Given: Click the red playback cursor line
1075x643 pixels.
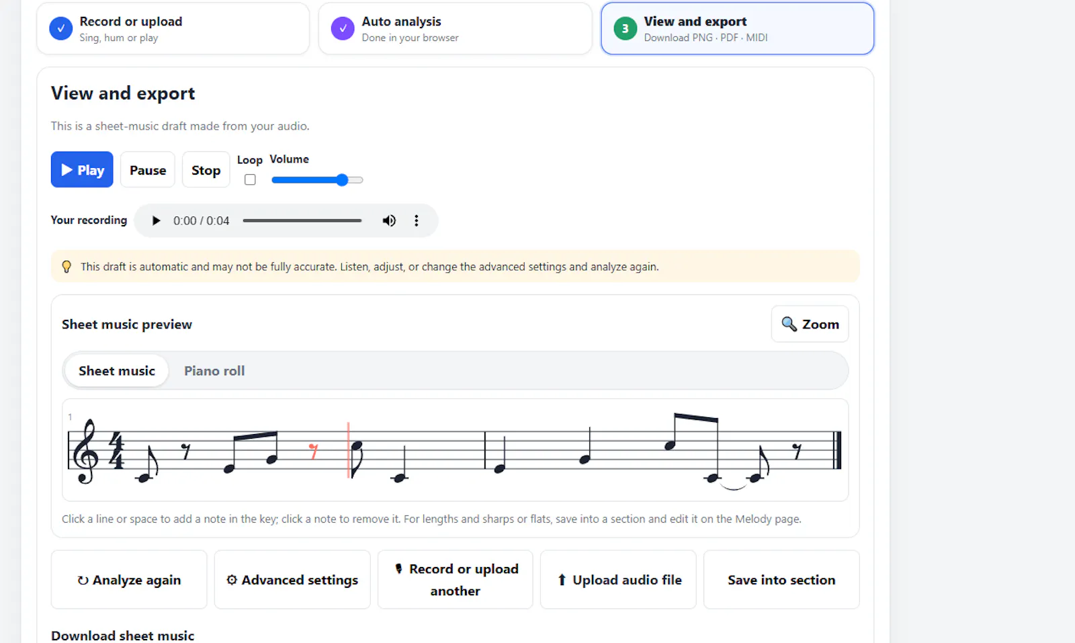Looking at the screenshot, I should pyautogui.click(x=348, y=450).
